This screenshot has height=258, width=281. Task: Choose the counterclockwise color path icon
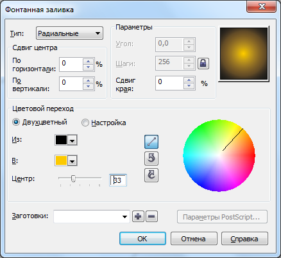[x=151, y=159]
